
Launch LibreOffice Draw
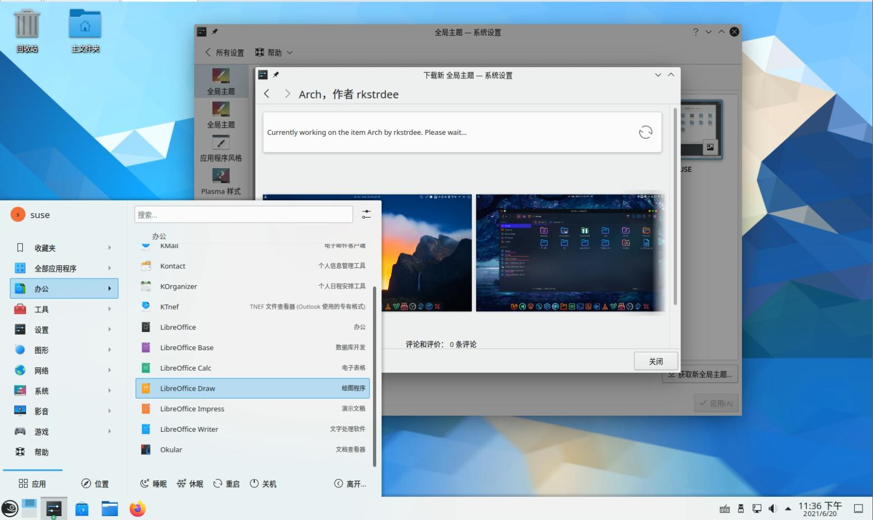253,388
